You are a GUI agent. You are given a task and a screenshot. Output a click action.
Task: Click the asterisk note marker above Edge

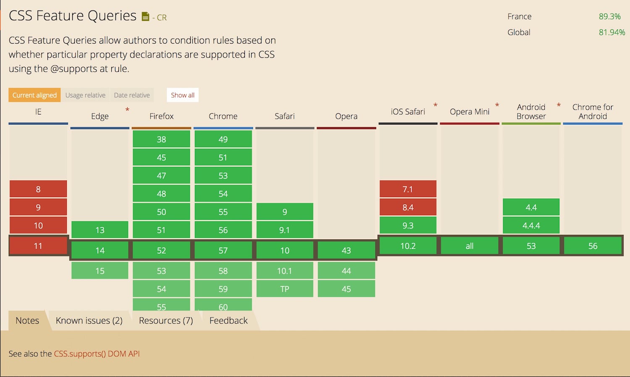(x=127, y=109)
